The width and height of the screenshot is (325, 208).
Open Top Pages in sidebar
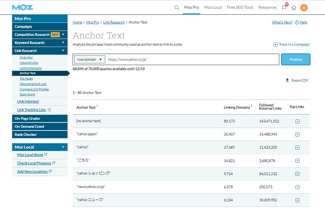coord(26,79)
